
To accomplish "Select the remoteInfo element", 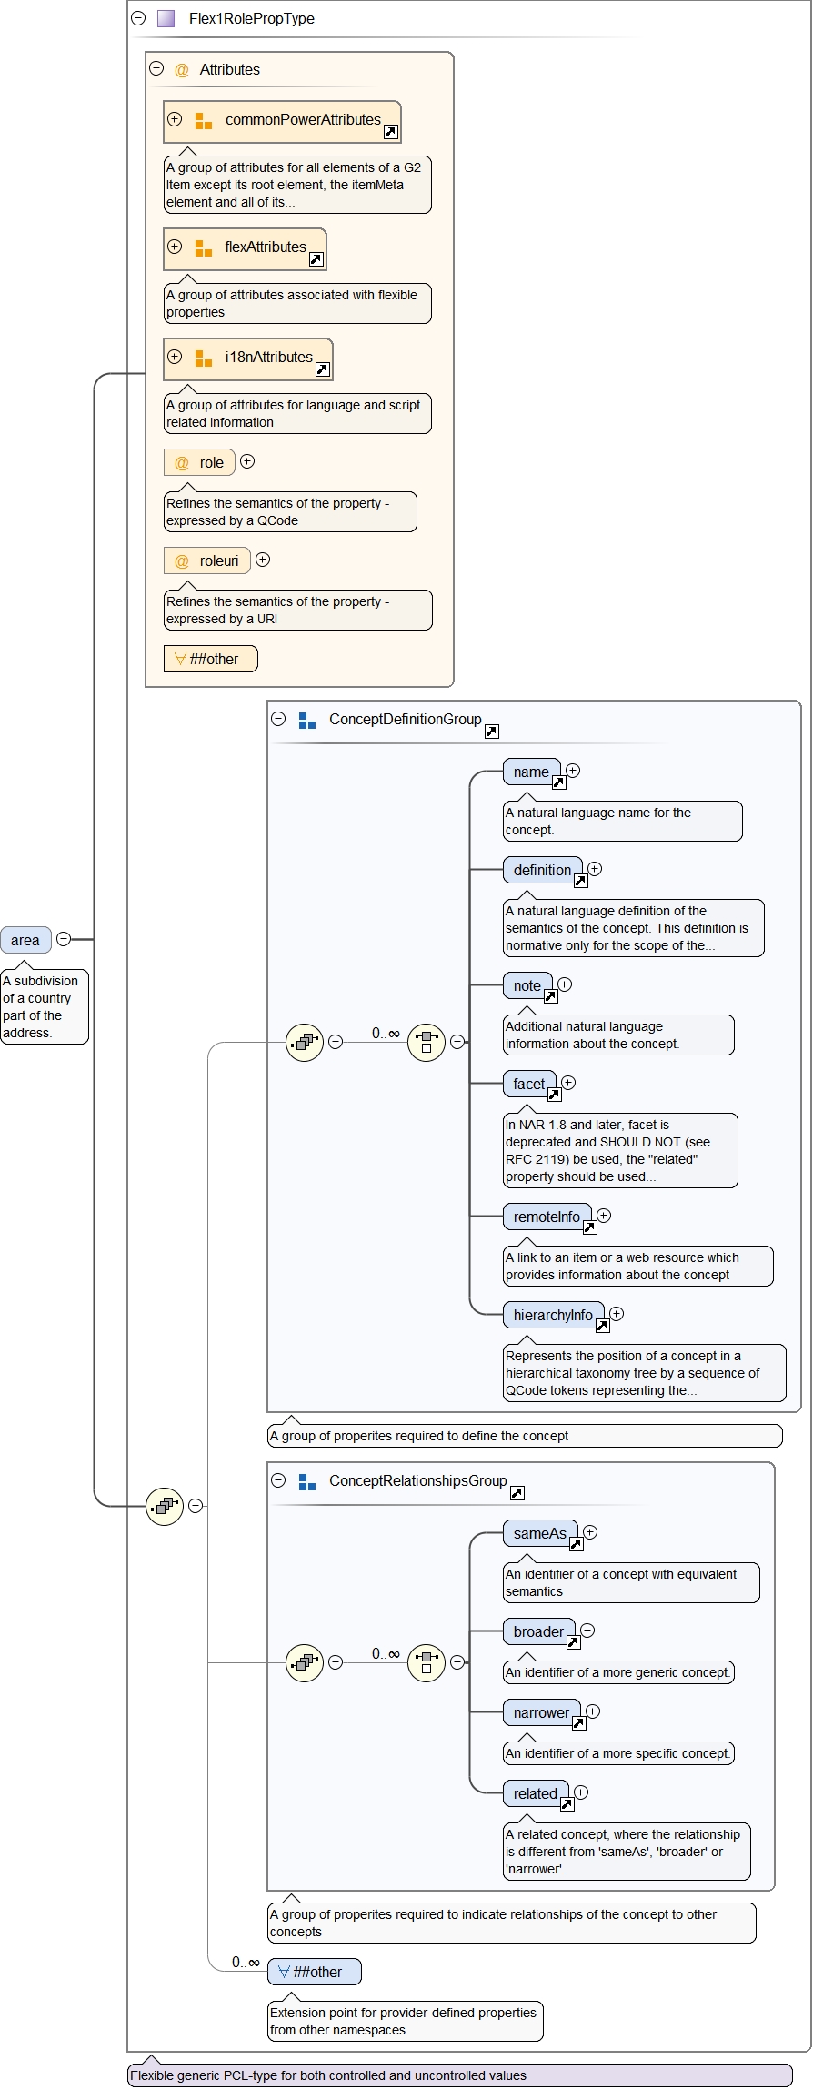I will 546,1217.
